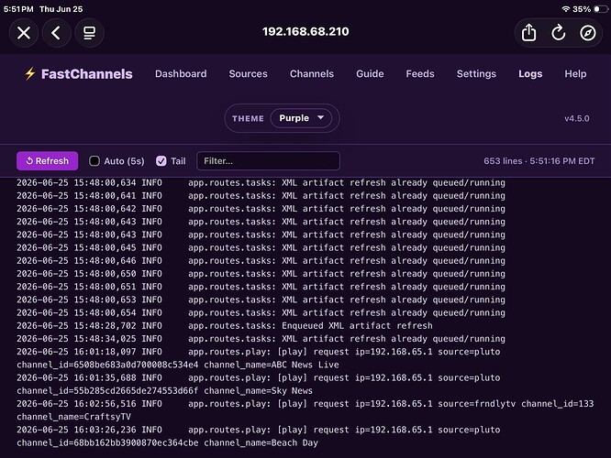Open the Dashboard tab
This screenshot has width=611, height=458.
click(x=181, y=73)
